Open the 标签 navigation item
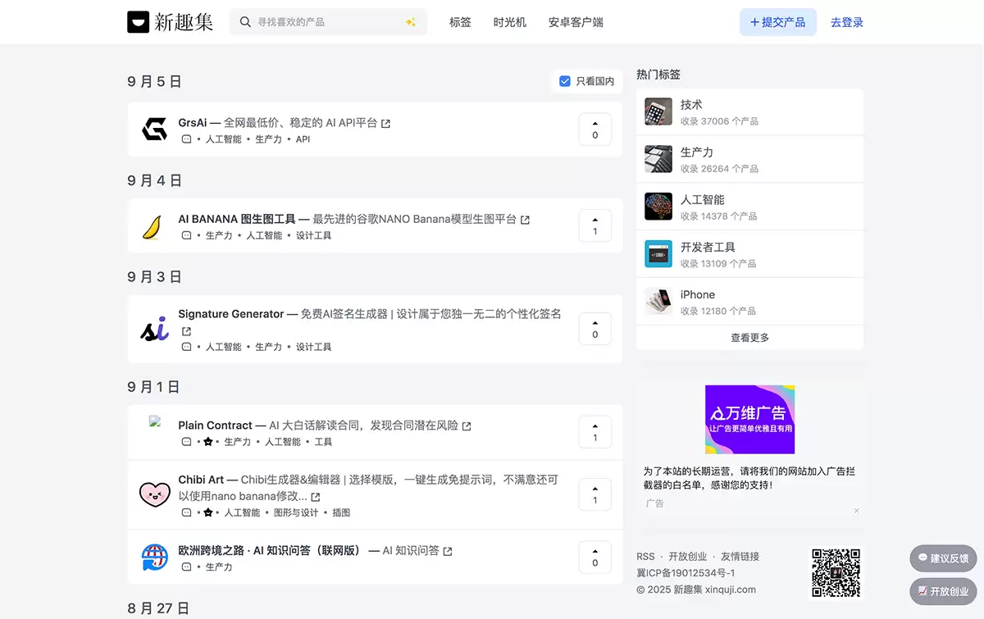The height and width of the screenshot is (619, 984). (x=460, y=22)
